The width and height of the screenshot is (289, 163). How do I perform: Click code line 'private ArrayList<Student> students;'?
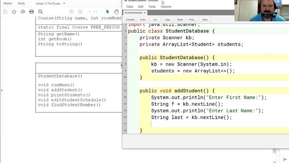click(191, 44)
